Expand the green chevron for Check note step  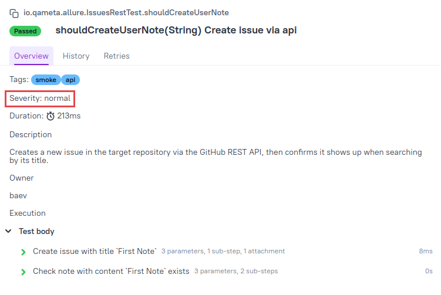click(23, 272)
